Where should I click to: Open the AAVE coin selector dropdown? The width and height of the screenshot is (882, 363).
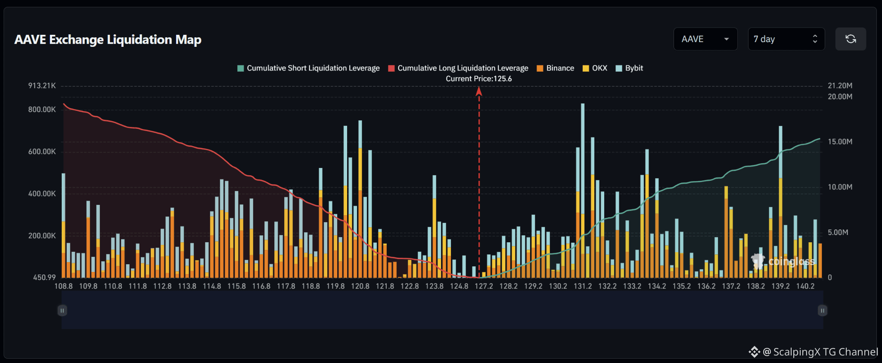(x=705, y=39)
